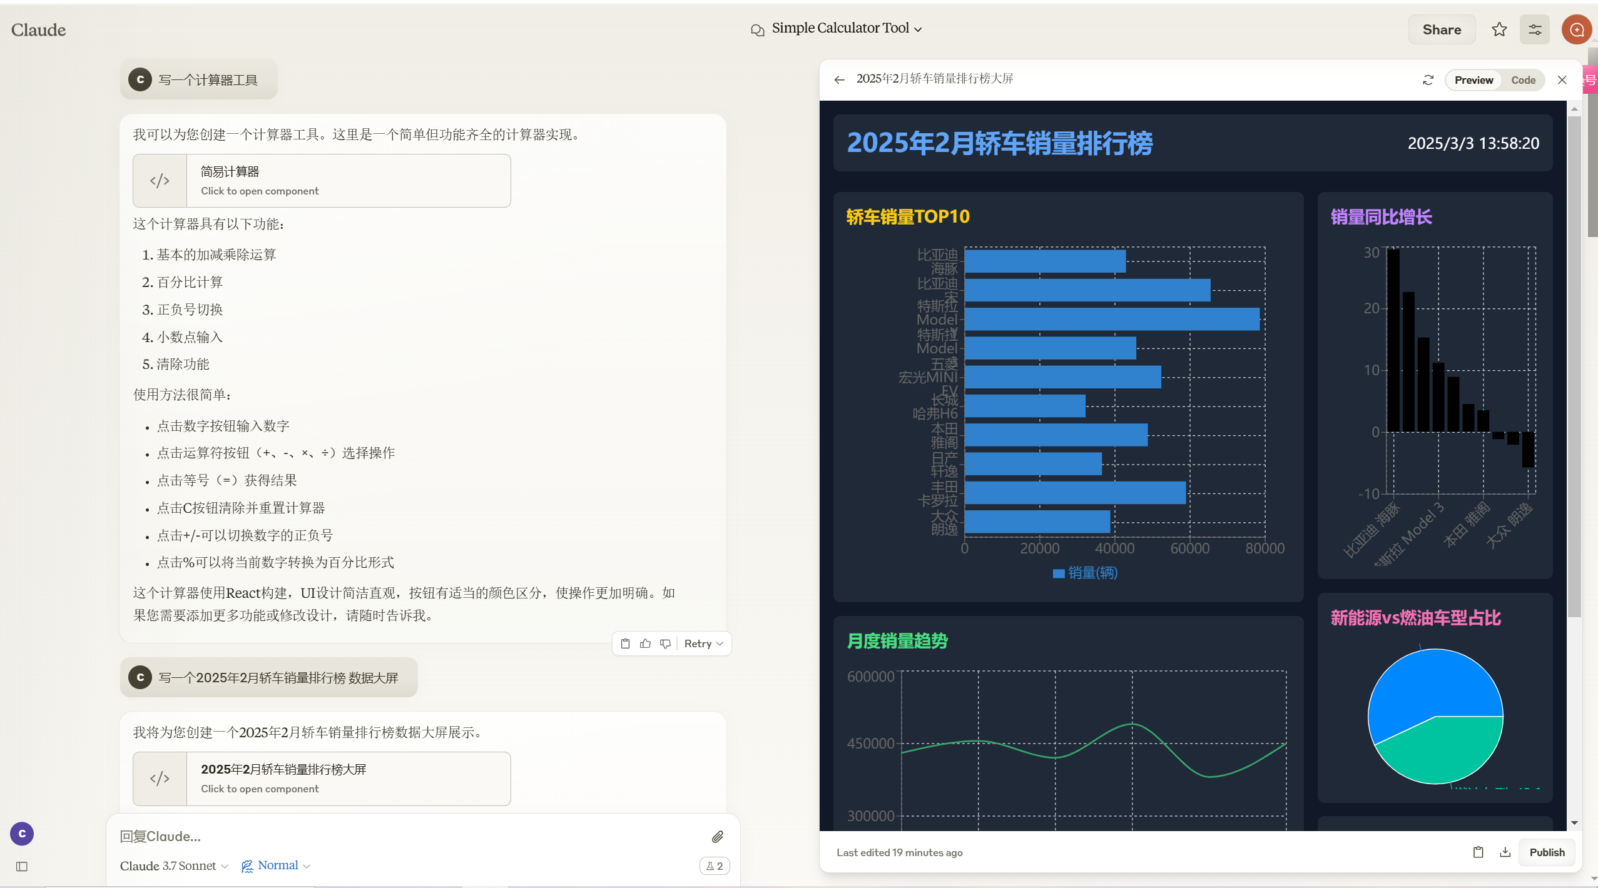The width and height of the screenshot is (1598, 888).
Task: Click the Claude logo
Action: [x=38, y=29]
